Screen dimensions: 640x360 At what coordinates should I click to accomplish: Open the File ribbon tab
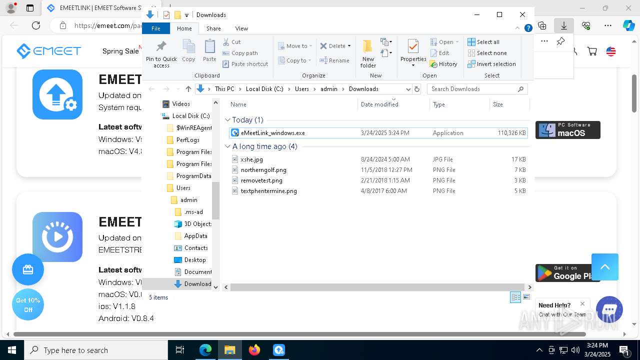click(156, 28)
